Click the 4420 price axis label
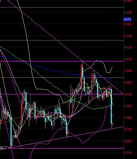This screenshot has height=159, width=137. [x=128, y=47]
